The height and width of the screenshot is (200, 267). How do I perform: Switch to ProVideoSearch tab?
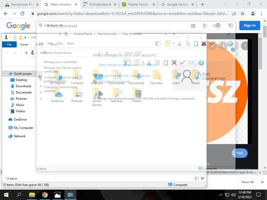pyautogui.click(x=99, y=4)
